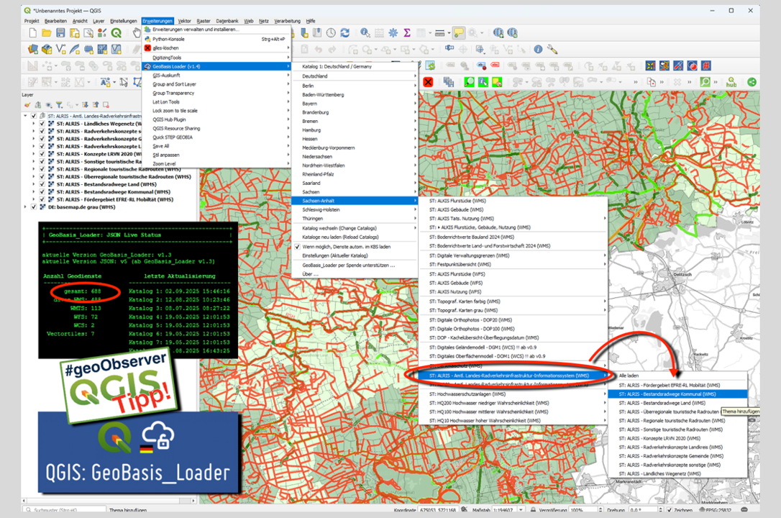Image resolution: width=781 pixels, height=518 pixels.
Task: Click 'Kataloge neu laden (Reload Catalogs)'
Action: pos(340,237)
